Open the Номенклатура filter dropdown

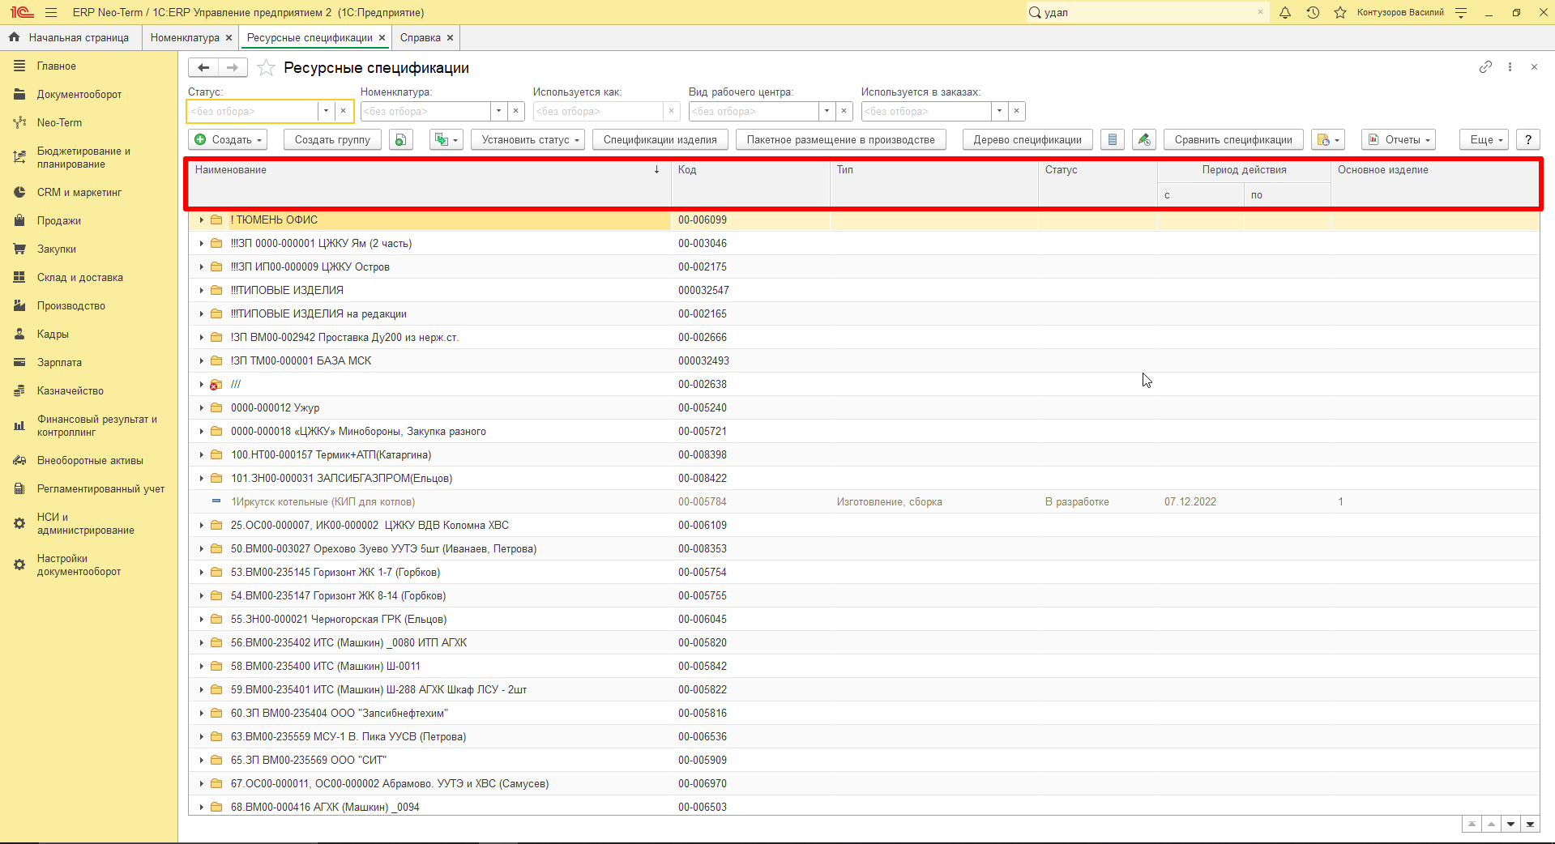coord(498,111)
